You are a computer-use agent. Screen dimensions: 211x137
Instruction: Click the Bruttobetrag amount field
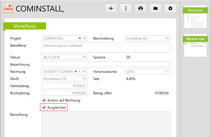[65, 93]
